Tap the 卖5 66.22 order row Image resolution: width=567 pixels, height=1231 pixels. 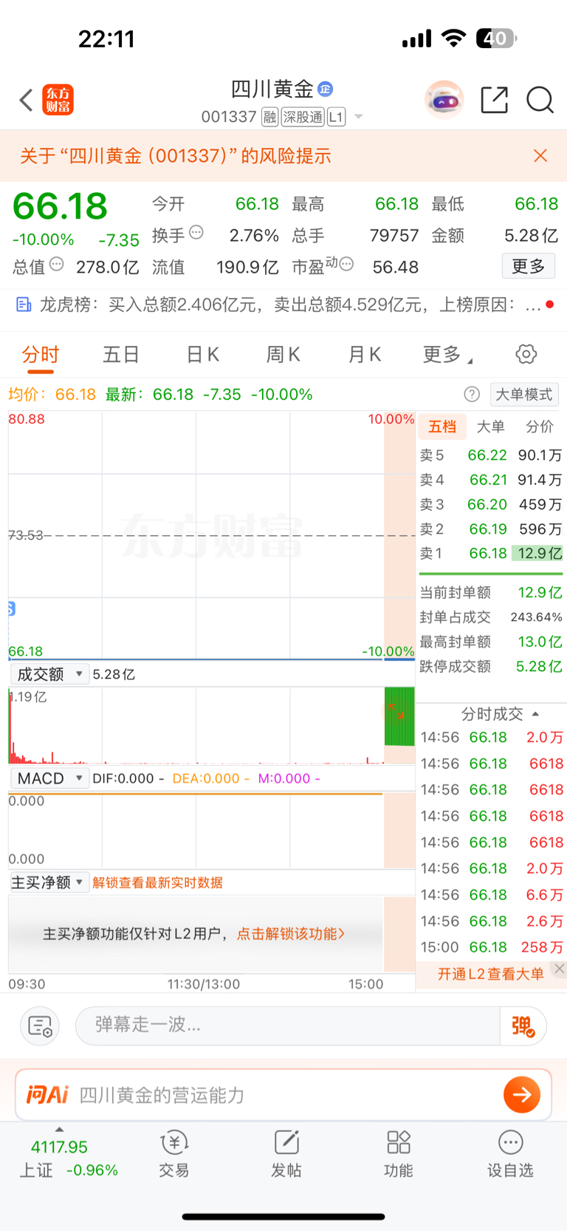coord(491,455)
